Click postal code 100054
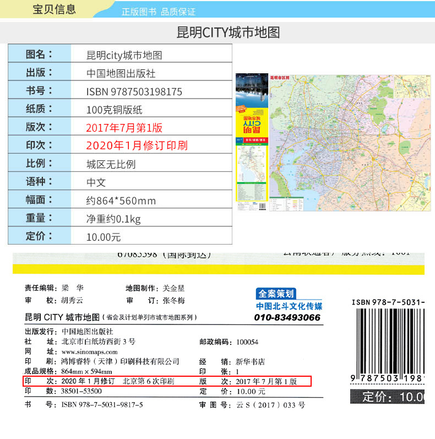 click(x=247, y=342)
